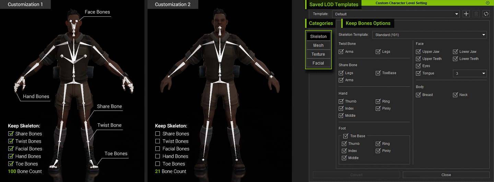Uncheck Hand Bones in Customization 1

coord(11,156)
